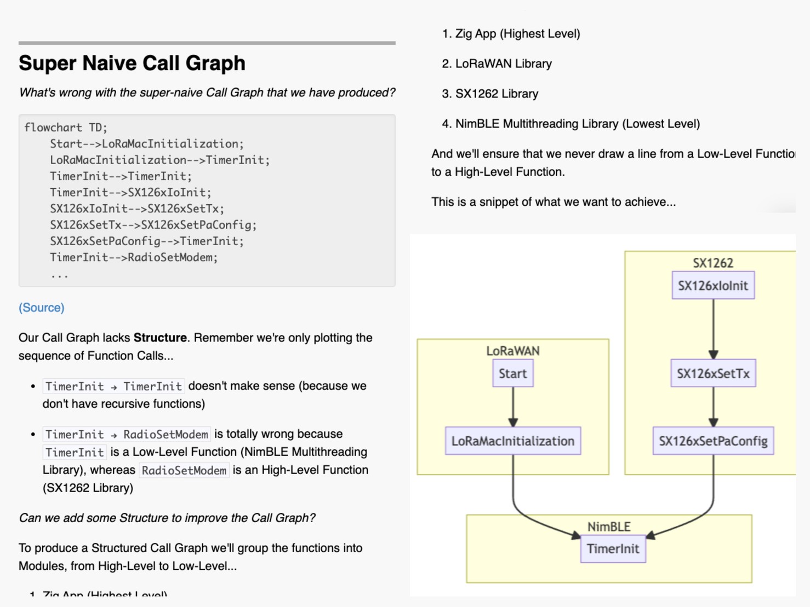Click the "TimerInit → TimerInit" inline code
810x607 pixels.
point(113,386)
